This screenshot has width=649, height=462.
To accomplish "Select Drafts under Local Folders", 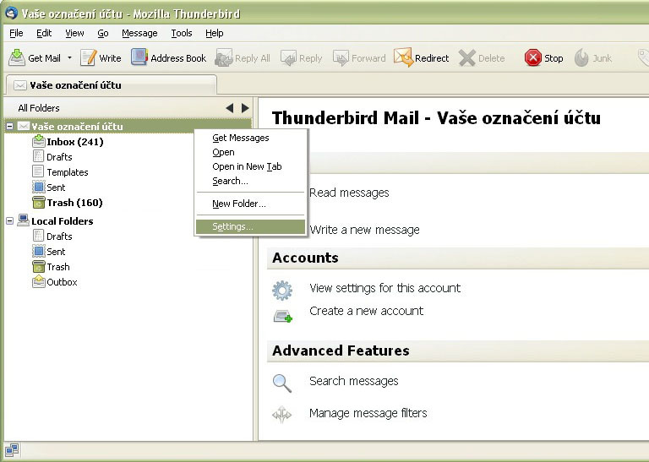I will click(59, 236).
